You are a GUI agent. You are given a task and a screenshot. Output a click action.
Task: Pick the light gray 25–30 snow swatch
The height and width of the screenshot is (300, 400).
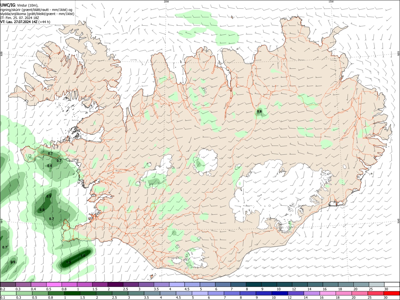coord(377,284)
